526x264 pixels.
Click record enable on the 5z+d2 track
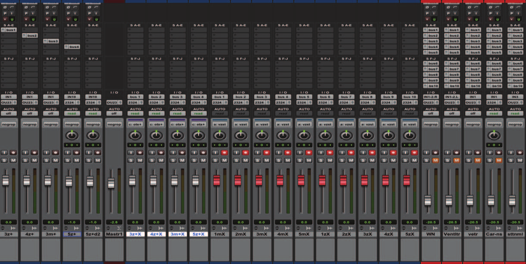pyautogui.click(x=97, y=152)
